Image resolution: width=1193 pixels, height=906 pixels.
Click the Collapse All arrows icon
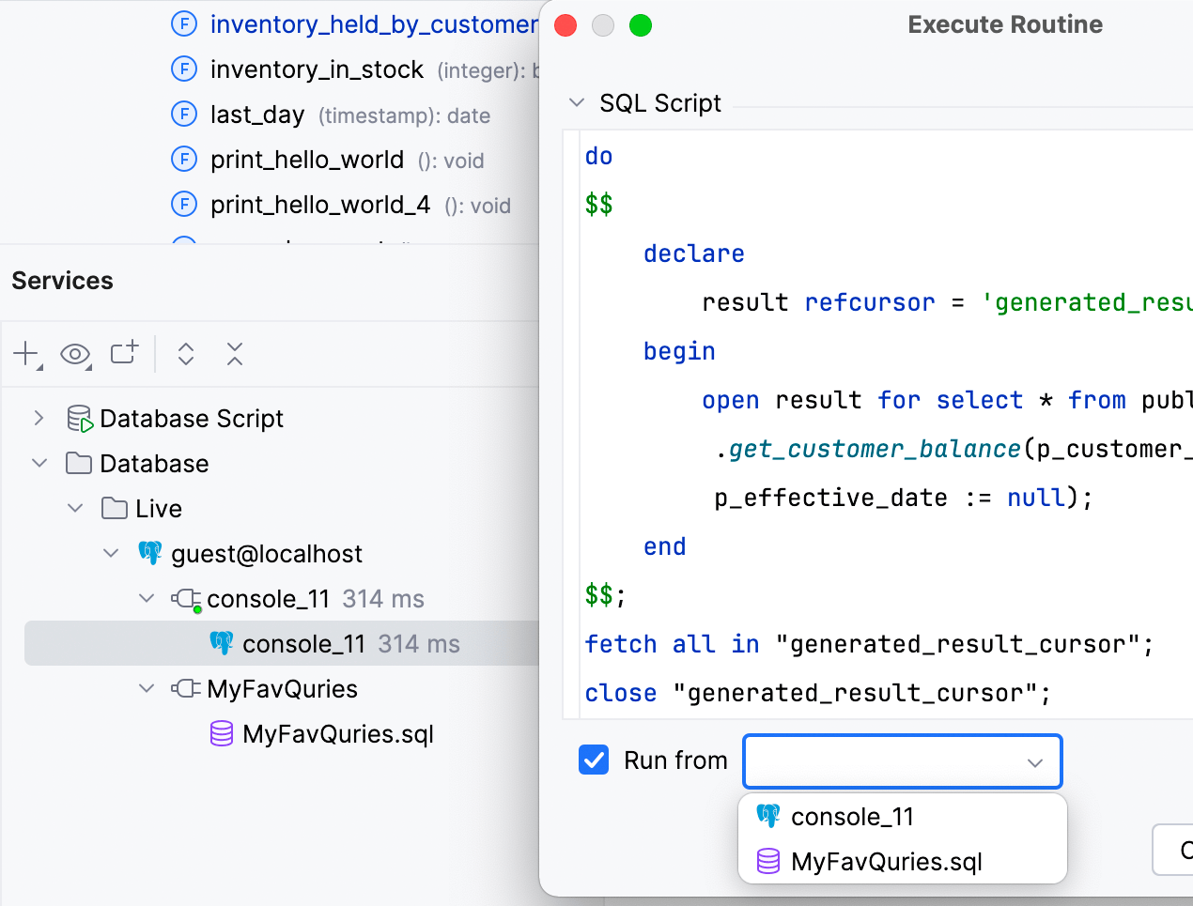[x=235, y=354]
